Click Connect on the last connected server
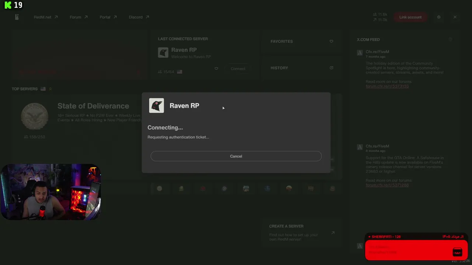The height and width of the screenshot is (265, 472). (x=238, y=68)
